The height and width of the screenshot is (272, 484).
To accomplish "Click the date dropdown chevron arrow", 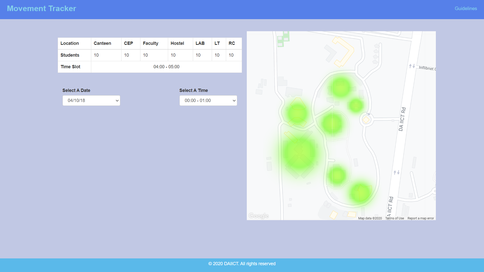I will pyautogui.click(x=117, y=101).
